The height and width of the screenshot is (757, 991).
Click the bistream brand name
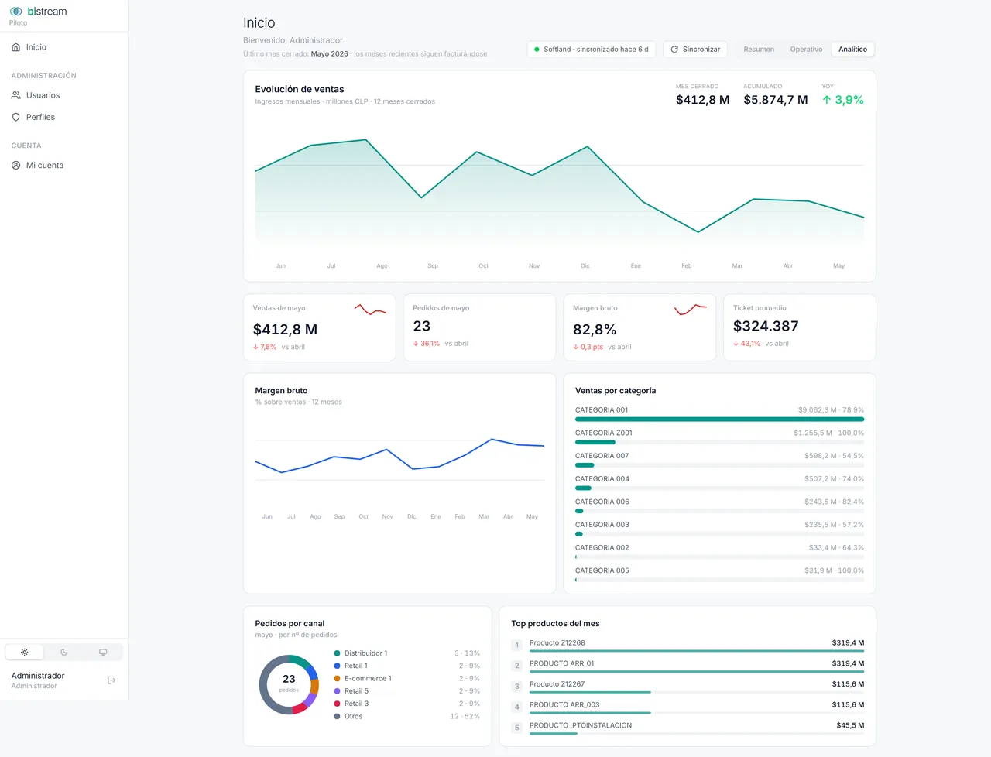coord(47,12)
